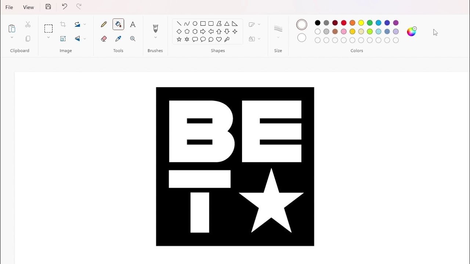Open the Size line thickness dropdown
Image resolution: width=470 pixels, height=264 pixels.
point(278,31)
